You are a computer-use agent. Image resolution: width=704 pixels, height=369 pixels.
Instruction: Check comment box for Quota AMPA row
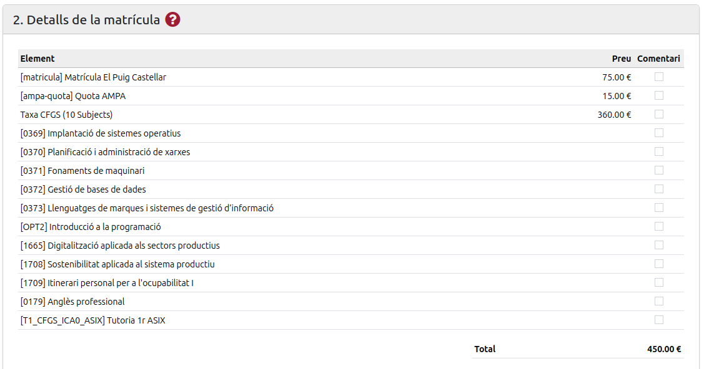tap(658, 95)
